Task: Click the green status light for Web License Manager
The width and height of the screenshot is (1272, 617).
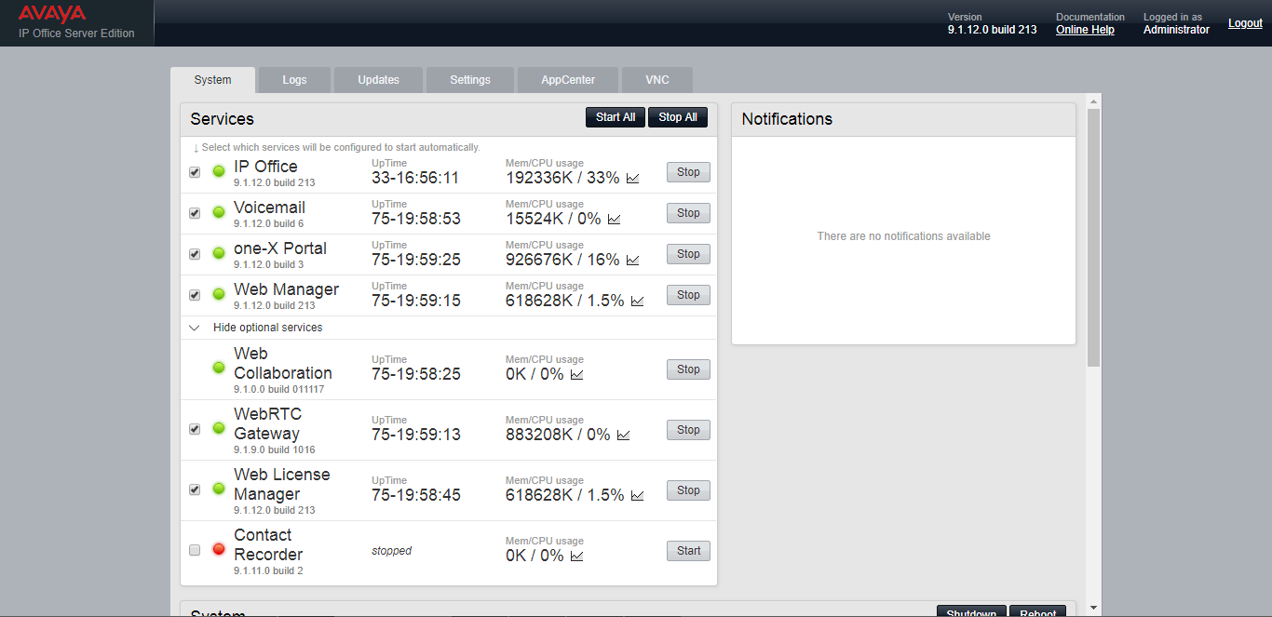Action: click(219, 489)
